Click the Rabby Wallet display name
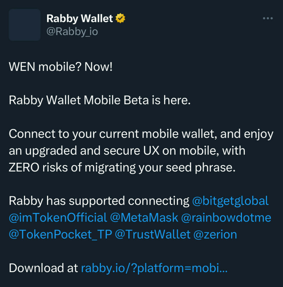This screenshot has width=283, height=287. [80, 18]
